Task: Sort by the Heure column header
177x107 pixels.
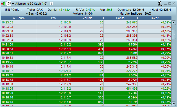Action: click(19, 18)
